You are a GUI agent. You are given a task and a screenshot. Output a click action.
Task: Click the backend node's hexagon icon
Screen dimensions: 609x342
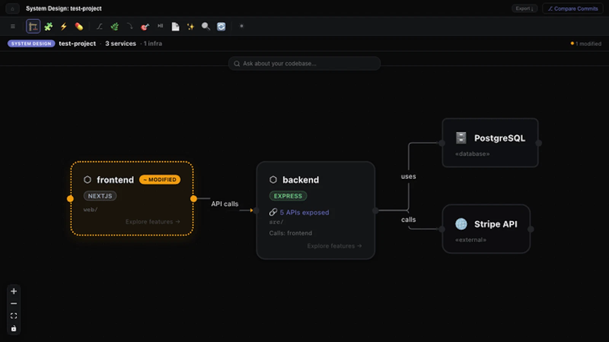point(273,179)
